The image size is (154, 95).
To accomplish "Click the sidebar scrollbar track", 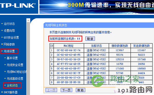I will 28,59.
